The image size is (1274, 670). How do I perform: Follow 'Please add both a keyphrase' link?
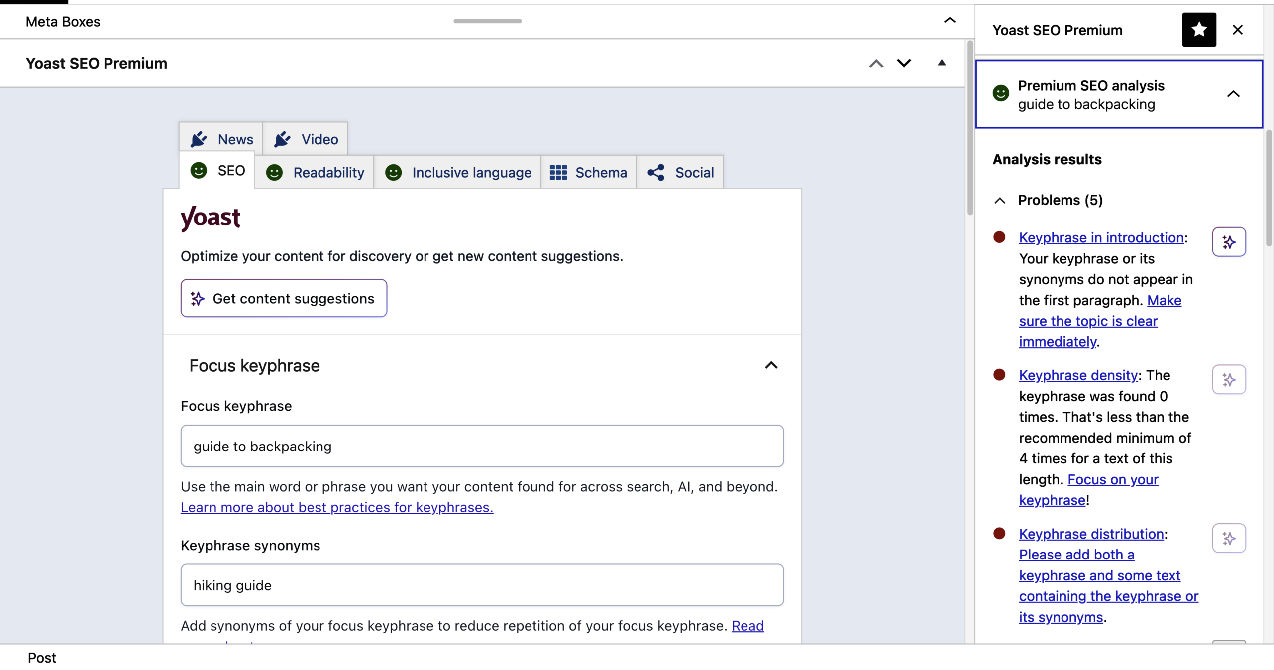coord(1109,586)
